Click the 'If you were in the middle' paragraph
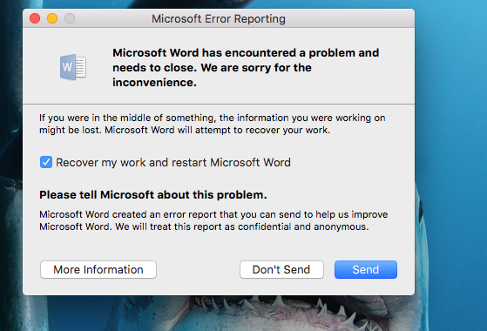Viewport: 487px width, 331px height. (x=212, y=124)
